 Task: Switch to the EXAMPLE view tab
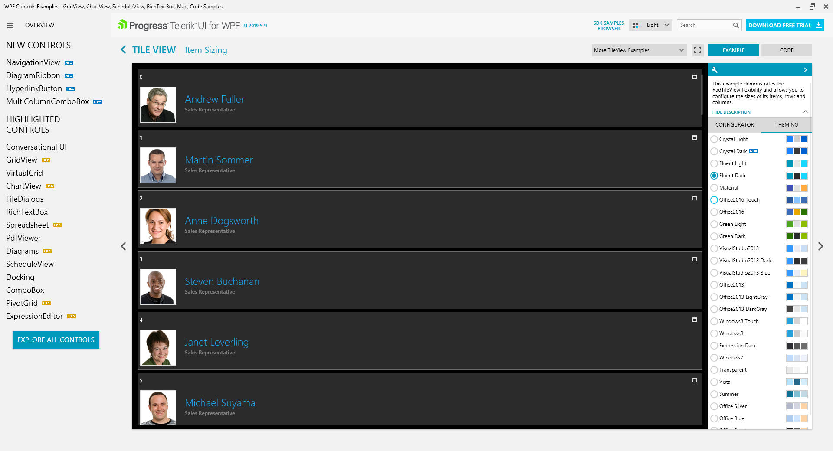pyautogui.click(x=734, y=50)
